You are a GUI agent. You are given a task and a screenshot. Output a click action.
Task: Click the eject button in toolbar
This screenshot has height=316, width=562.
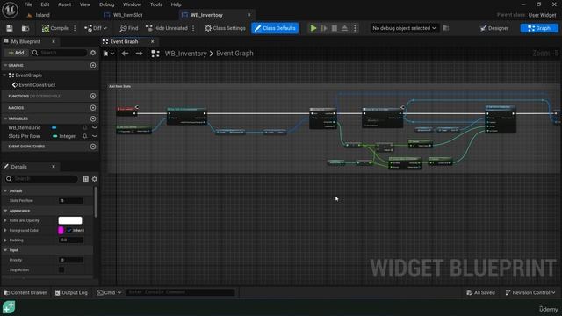point(344,28)
